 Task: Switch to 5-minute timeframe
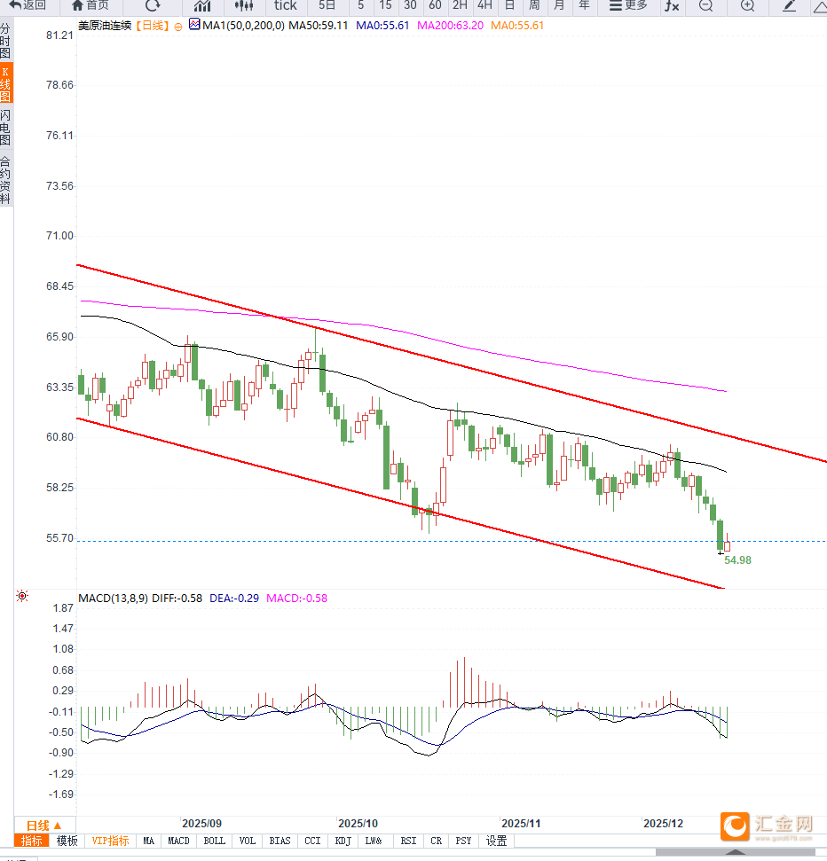360,5
